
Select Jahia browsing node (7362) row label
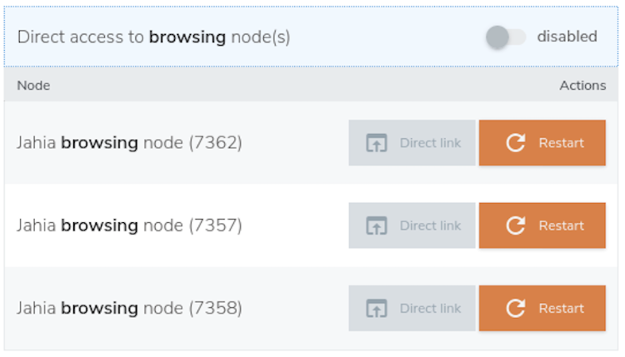(129, 143)
